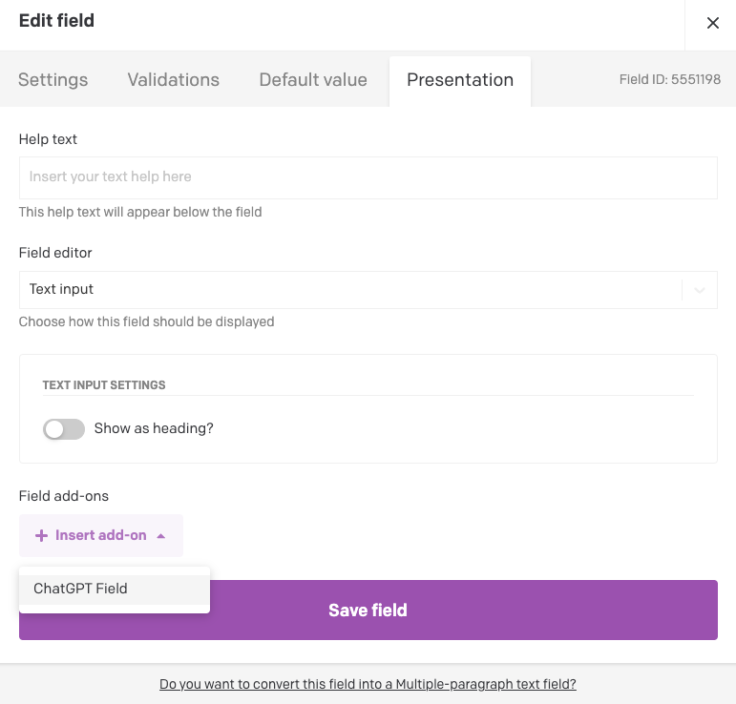Switch to the Settings tab
The image size is (736, 704).
(53, 80)
